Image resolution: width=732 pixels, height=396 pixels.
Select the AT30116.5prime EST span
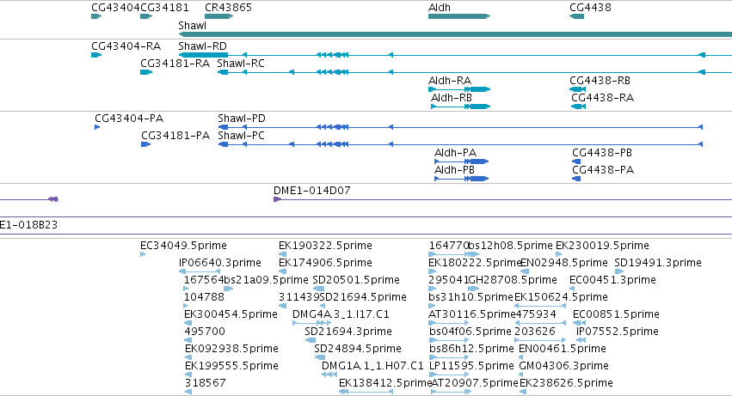pyautogui.click(x=448, y=323)
